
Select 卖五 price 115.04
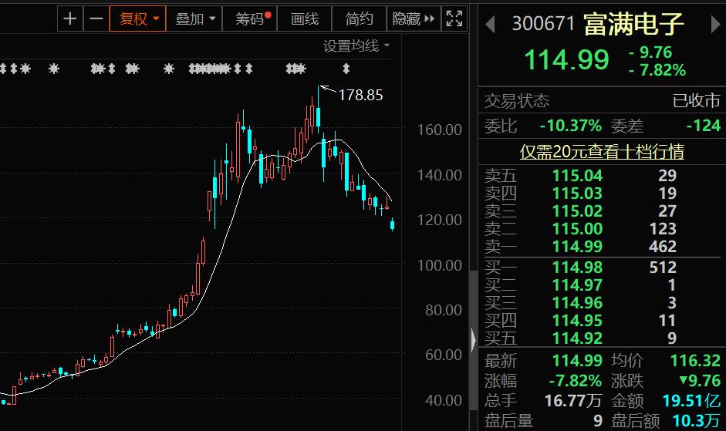click(x=577, y=176)
